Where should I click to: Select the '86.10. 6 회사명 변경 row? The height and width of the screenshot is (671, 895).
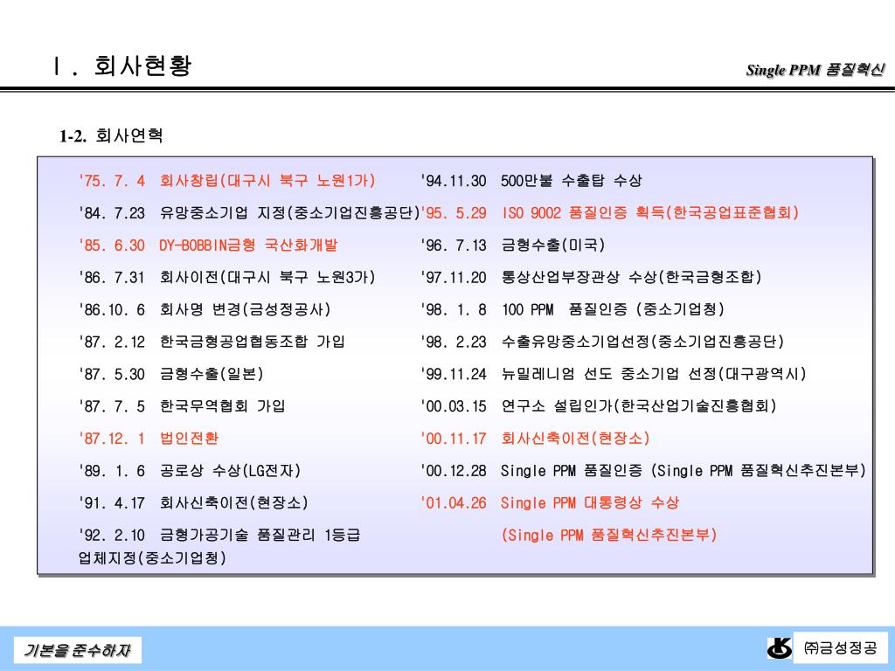[x=205, y=310]
